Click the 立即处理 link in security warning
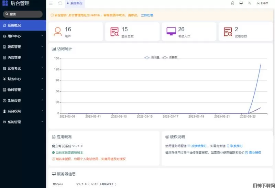Image resolution: width=275 pixels, height=188 pixels. (x=147, y=15)
